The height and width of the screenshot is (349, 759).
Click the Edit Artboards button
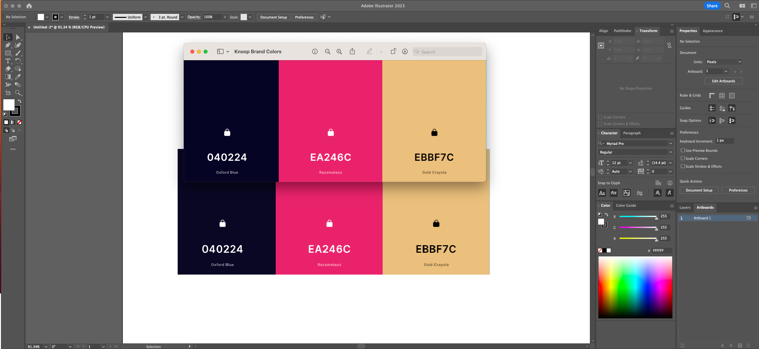click(x=724, y=81)
